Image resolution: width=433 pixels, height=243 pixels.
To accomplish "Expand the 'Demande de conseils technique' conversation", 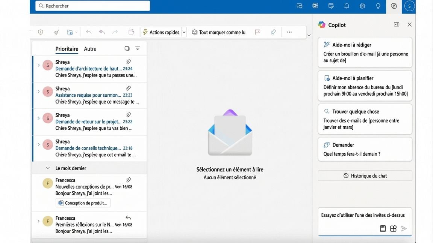I will pyautogui.click(x=38, y=144).
